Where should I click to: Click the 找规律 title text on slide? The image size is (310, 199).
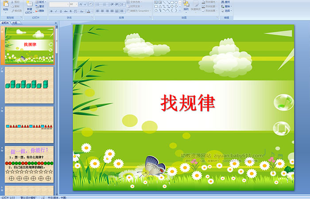[188, 103]
